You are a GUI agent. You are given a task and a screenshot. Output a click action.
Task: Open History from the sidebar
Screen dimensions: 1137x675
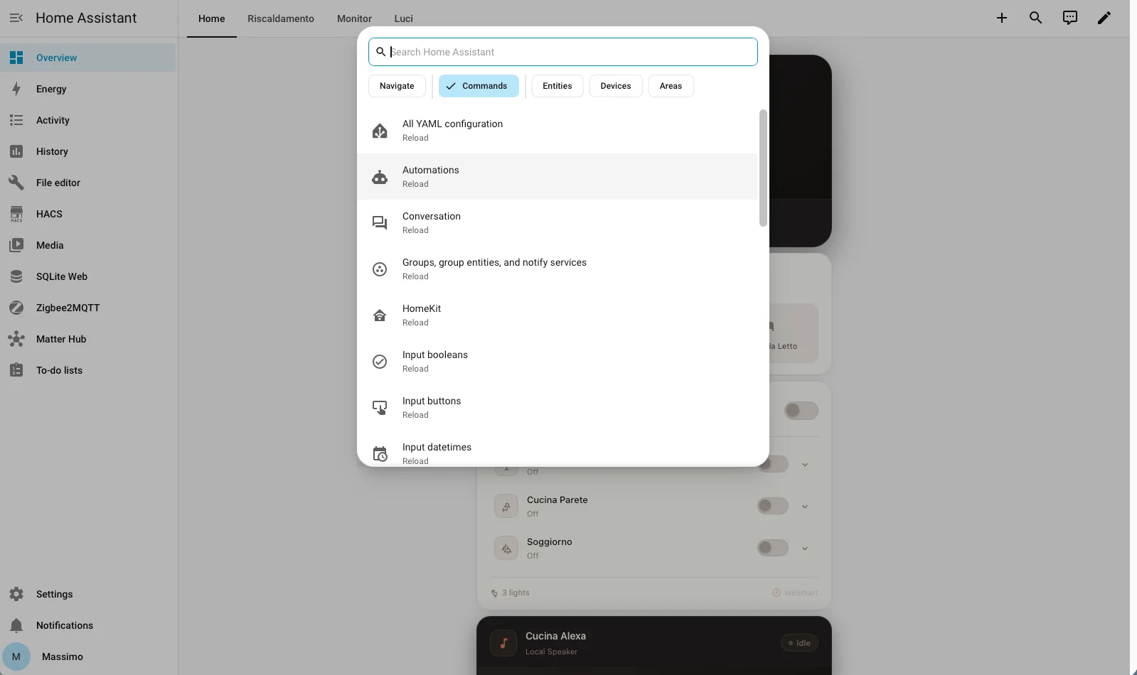pos(88,151)
